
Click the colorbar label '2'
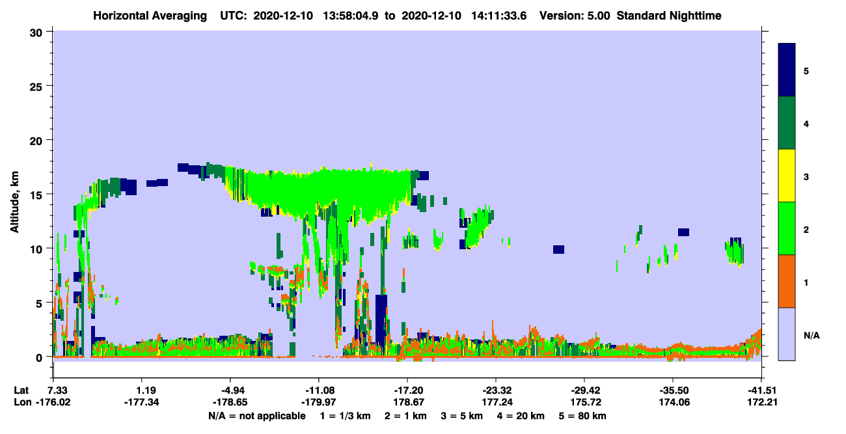tap(806, 228)
